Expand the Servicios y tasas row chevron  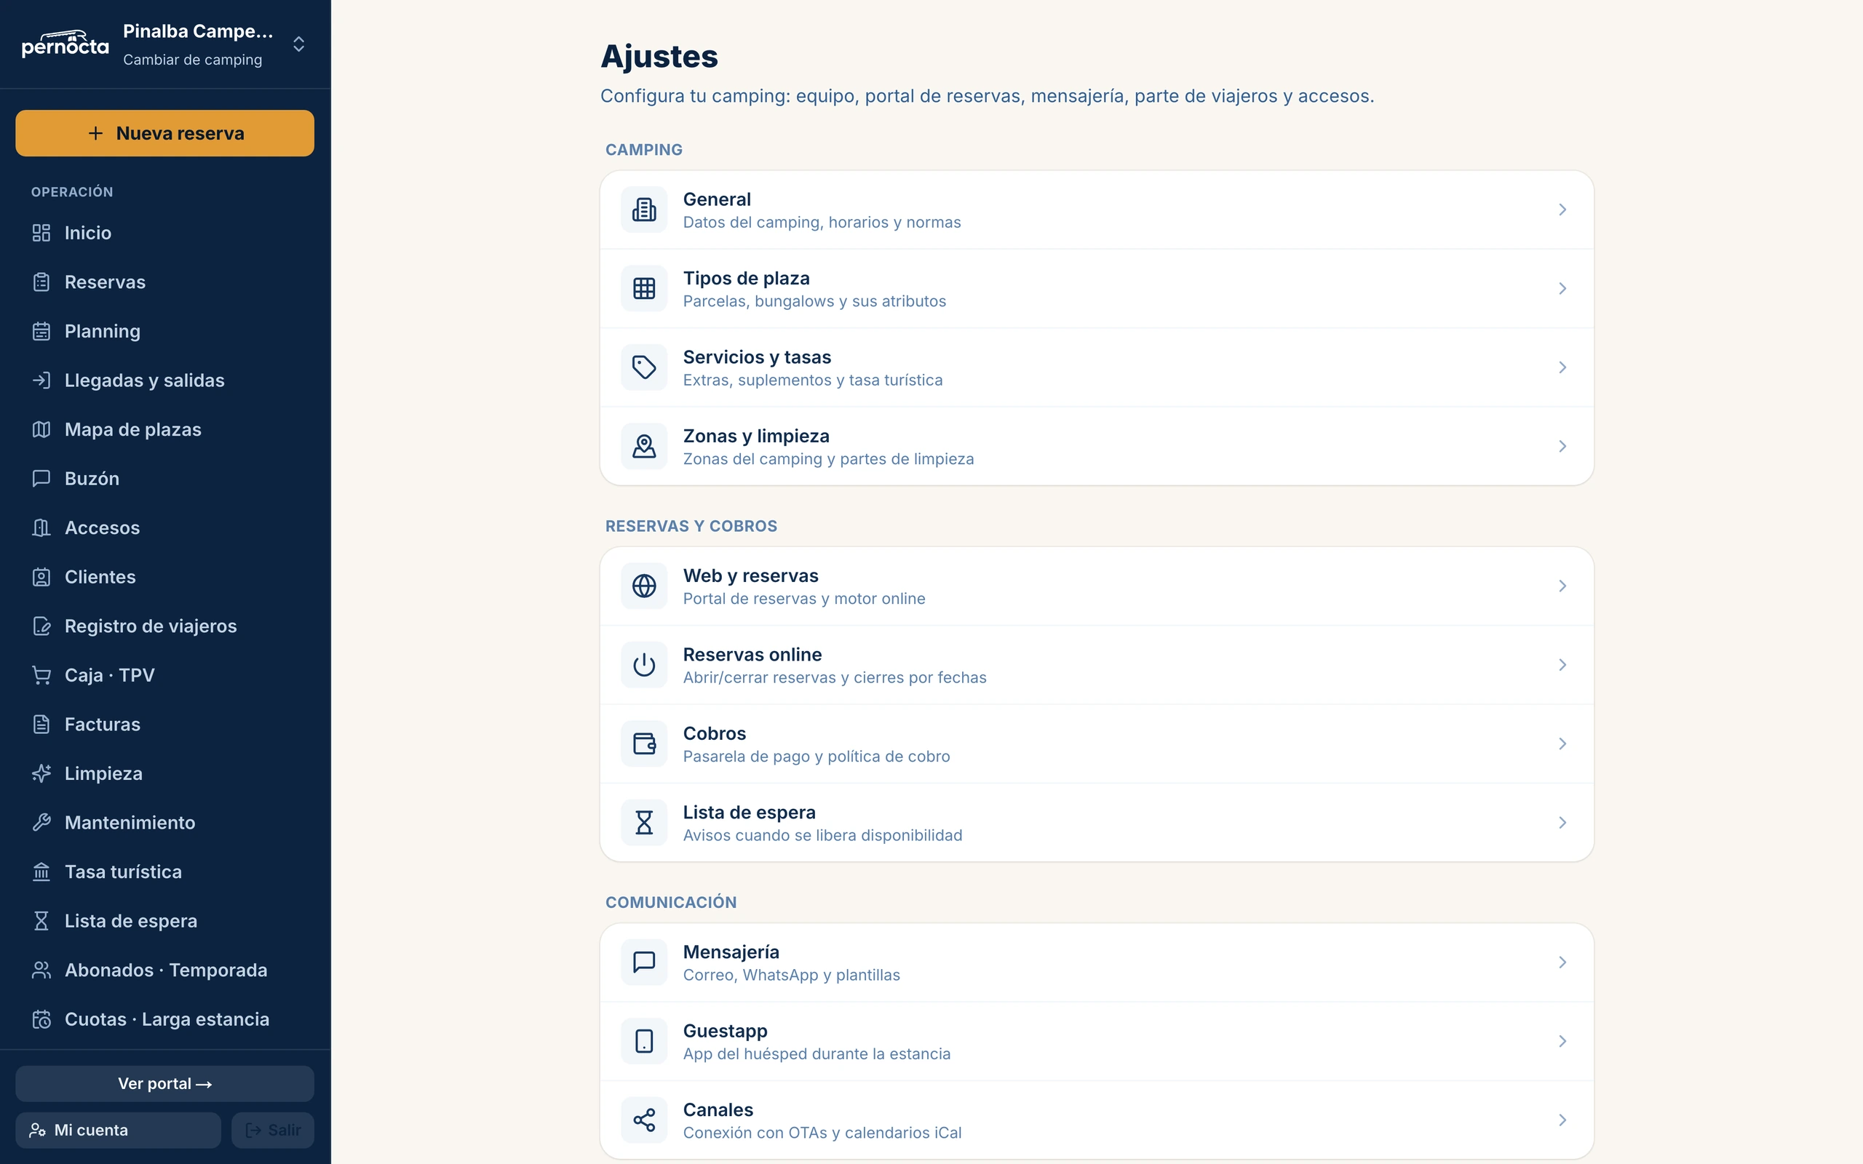(1562, 367)
